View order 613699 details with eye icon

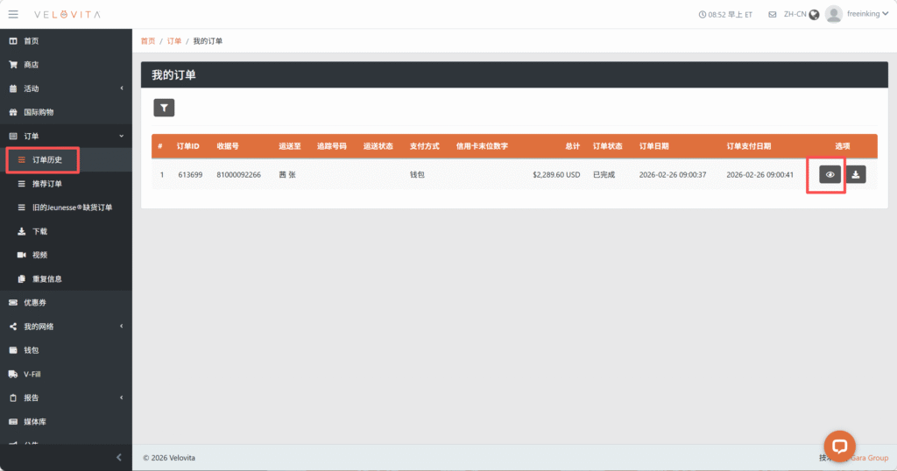pyautogui.click(x=830, y=175)
